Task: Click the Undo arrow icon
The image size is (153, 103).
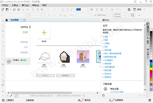Action: (x=48, y=10)
